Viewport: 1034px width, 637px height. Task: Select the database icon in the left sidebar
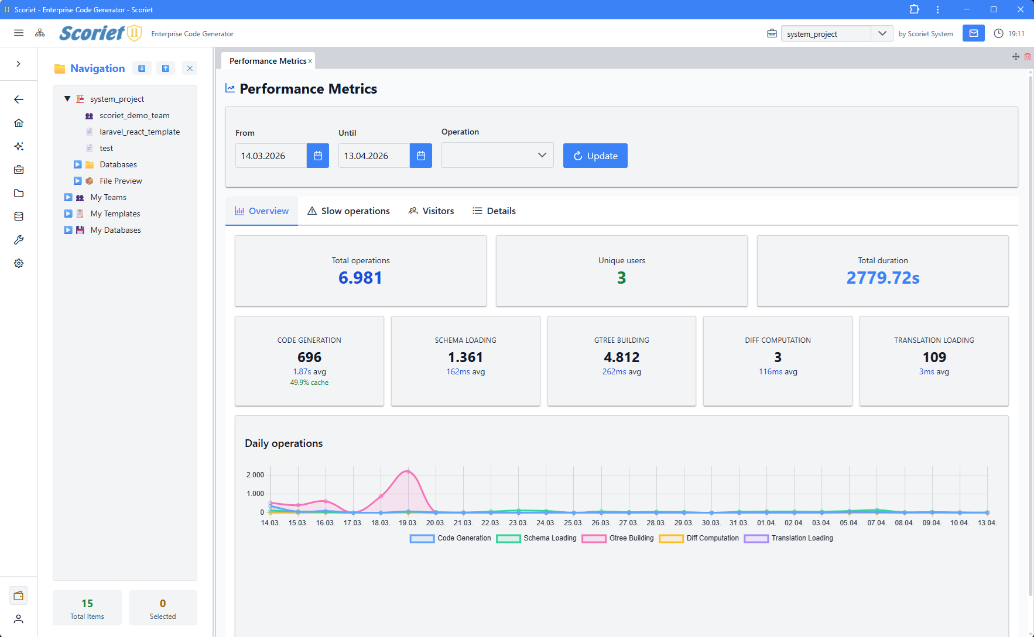(19, 216)
